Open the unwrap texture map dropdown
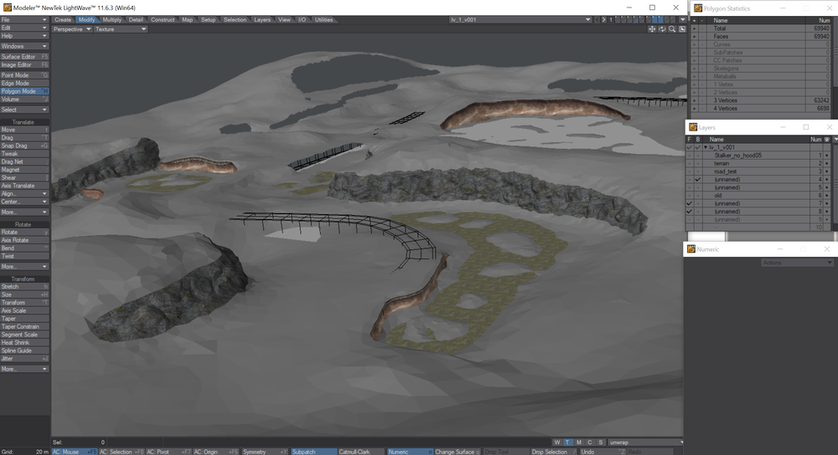The height and width of the screenshot is (455, 838). tap(646, 442)
